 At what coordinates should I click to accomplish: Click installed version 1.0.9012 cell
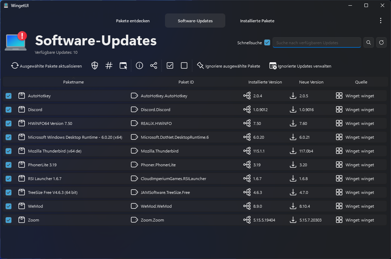coord(260,110)
